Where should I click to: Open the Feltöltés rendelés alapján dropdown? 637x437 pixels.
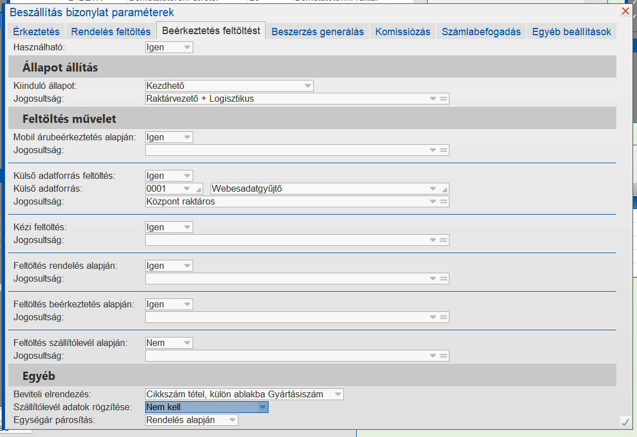pyautogui.click(x=187, y=266)
